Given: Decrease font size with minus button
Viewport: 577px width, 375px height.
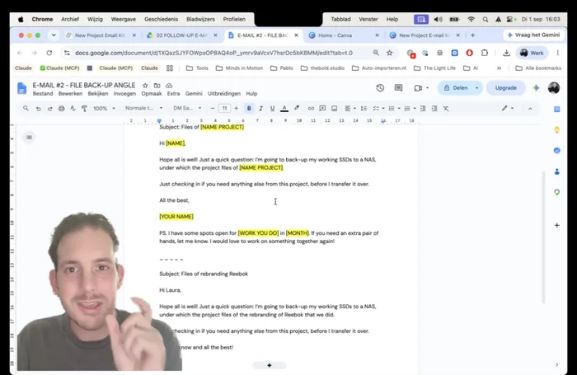Looking at the screenshot, I should pos(213,109).
